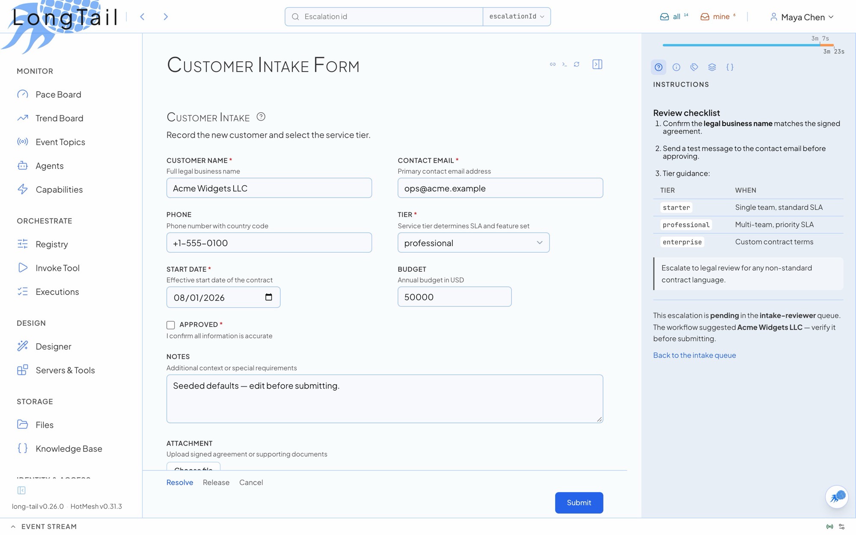Image resolution: width=856 pixels, height=535 pixels.
Task: Click the refresh icon beside the form title
Action: coord(577,64)
